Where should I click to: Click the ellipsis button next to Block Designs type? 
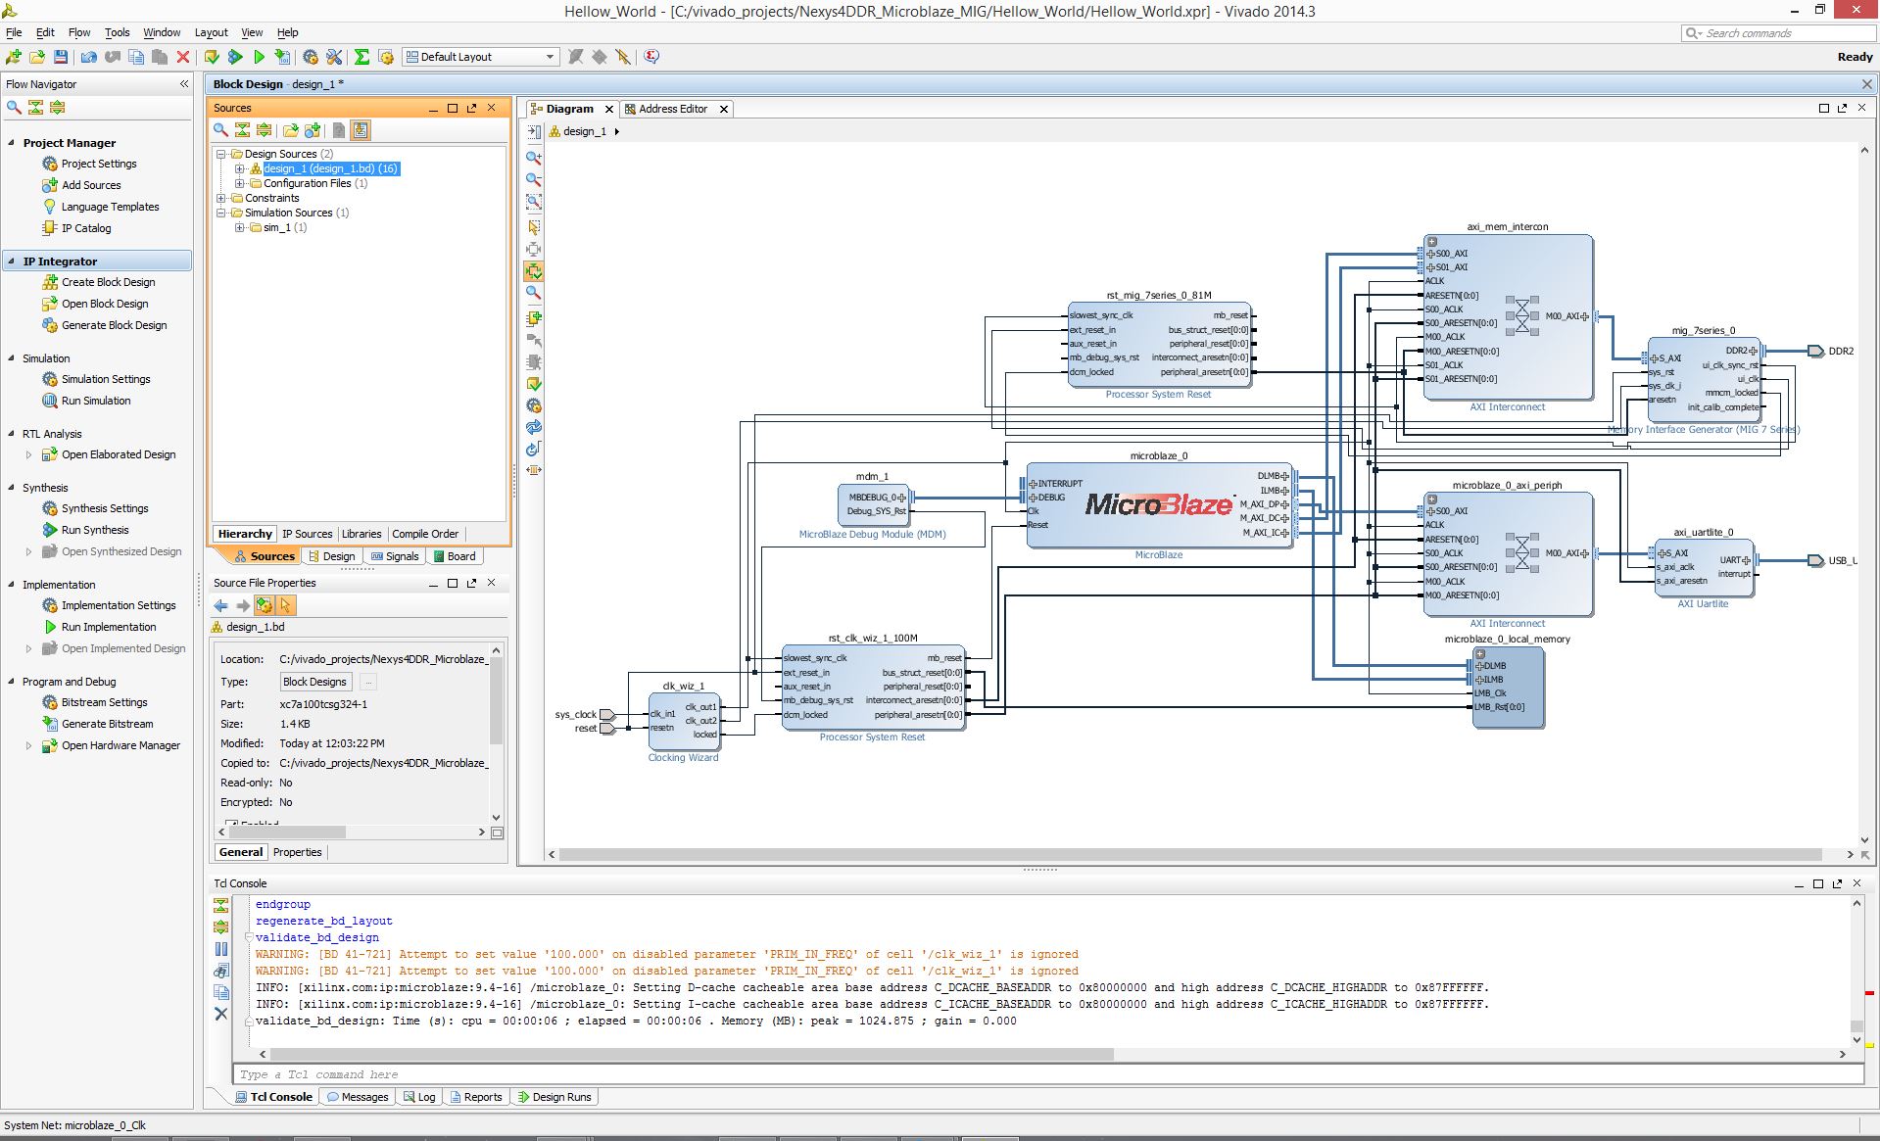[x=368, y=682]
